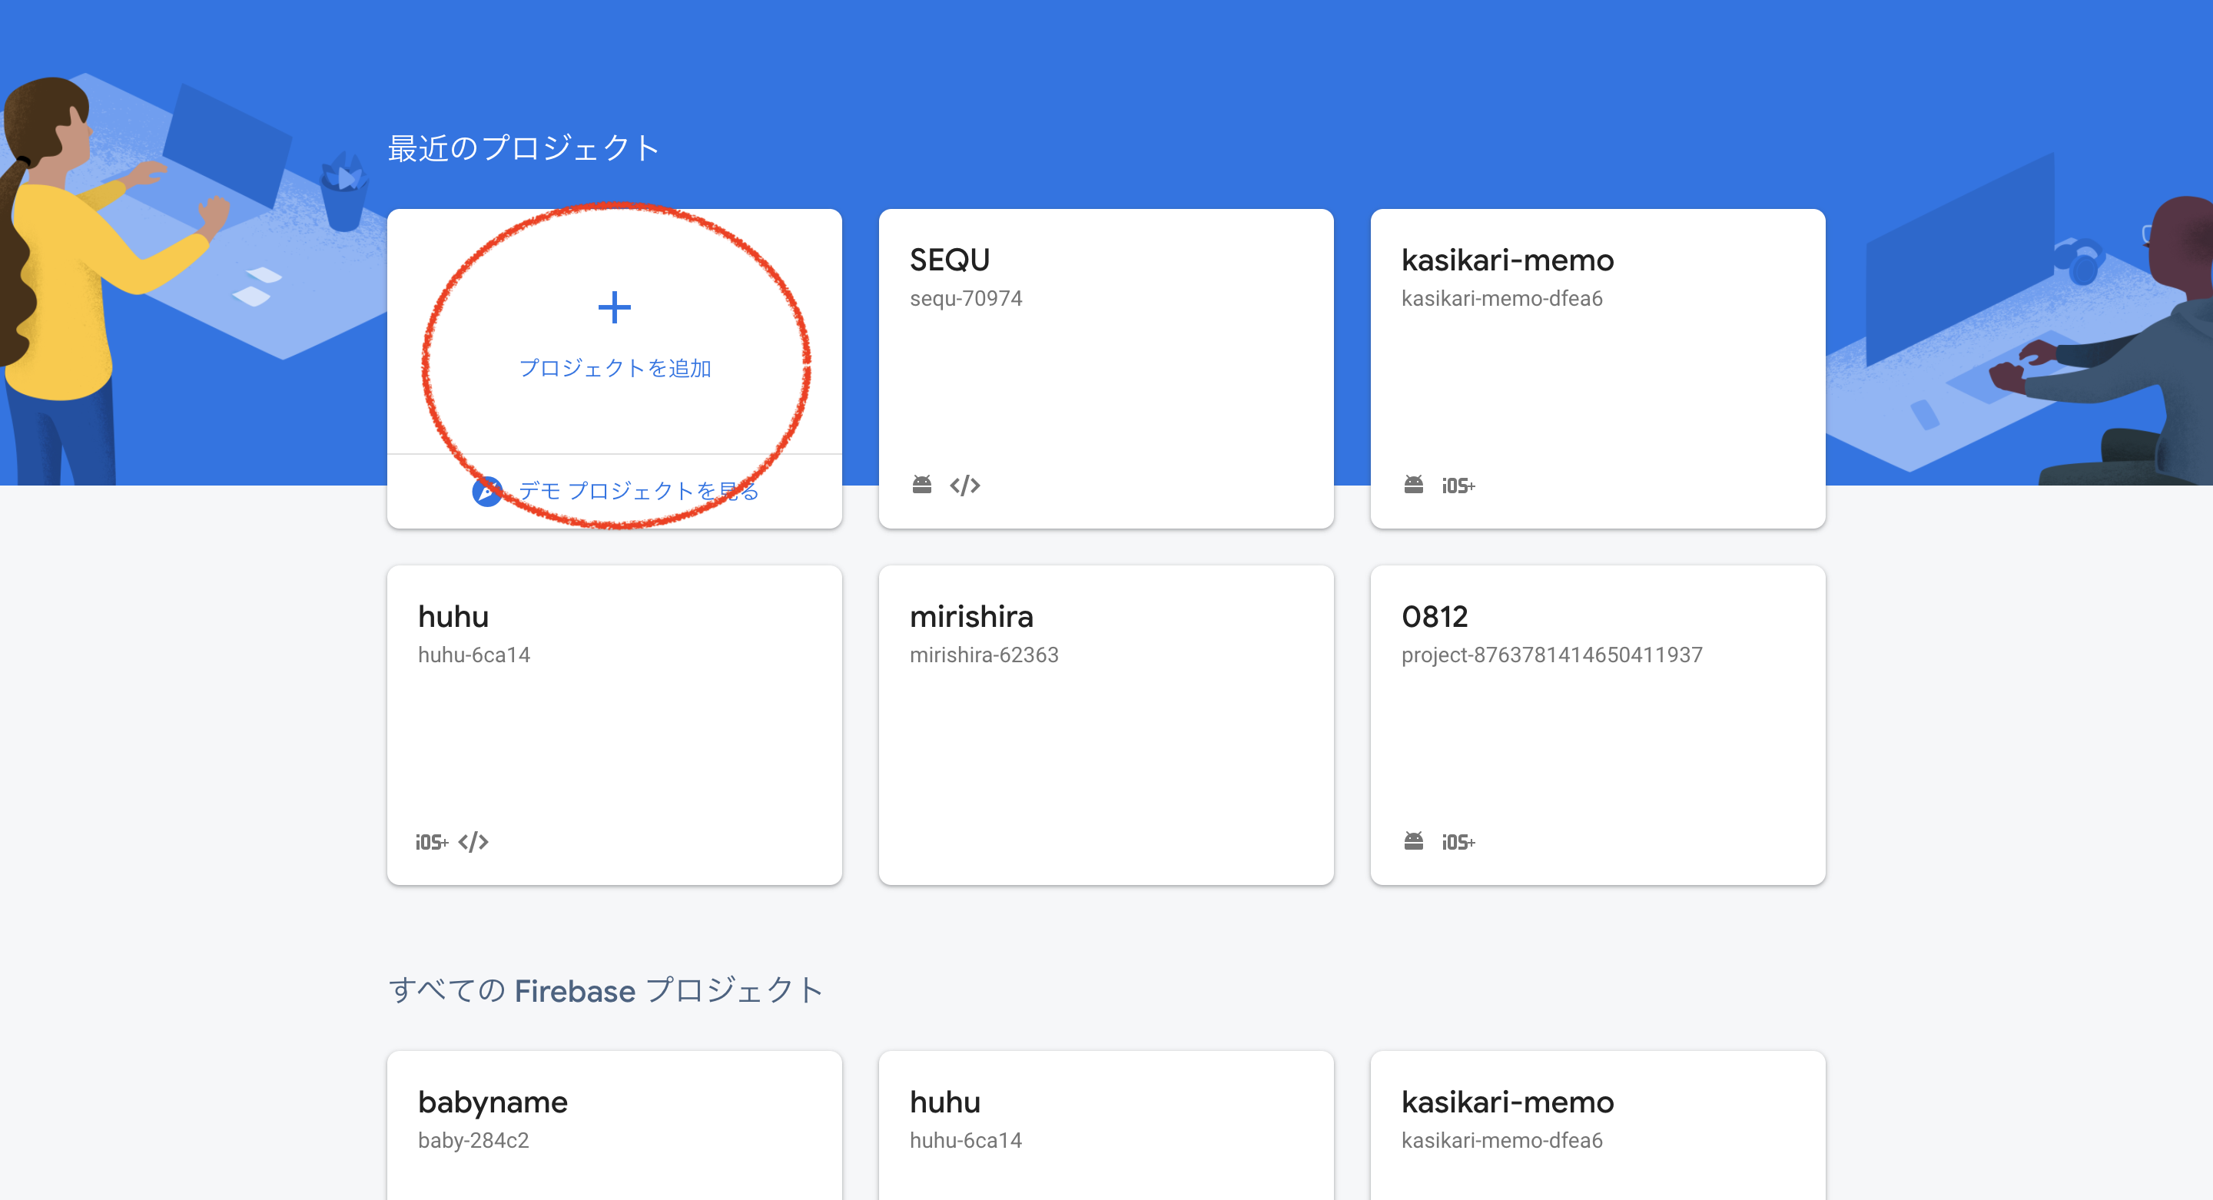Open the recent huhu project title

tap(453, 616)
